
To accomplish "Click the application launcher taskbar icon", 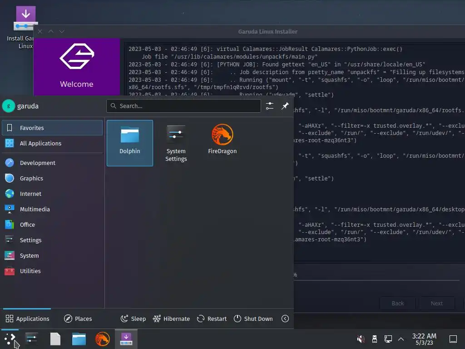I will [10, 339].
